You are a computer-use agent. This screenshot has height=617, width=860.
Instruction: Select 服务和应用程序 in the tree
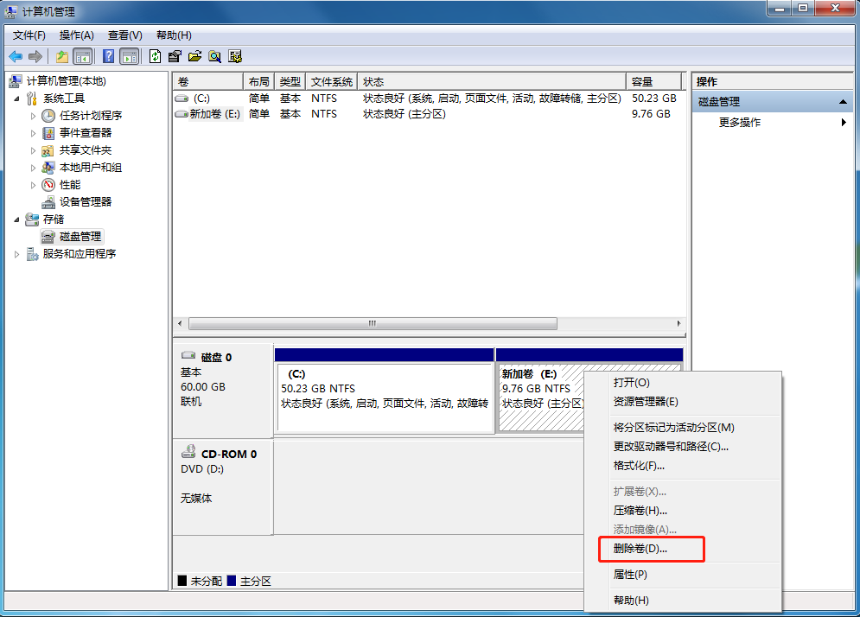click(80, 254)
